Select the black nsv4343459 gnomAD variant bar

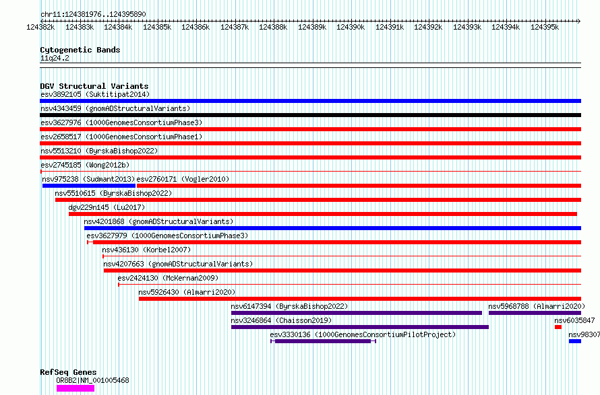(x=310, y=115)
